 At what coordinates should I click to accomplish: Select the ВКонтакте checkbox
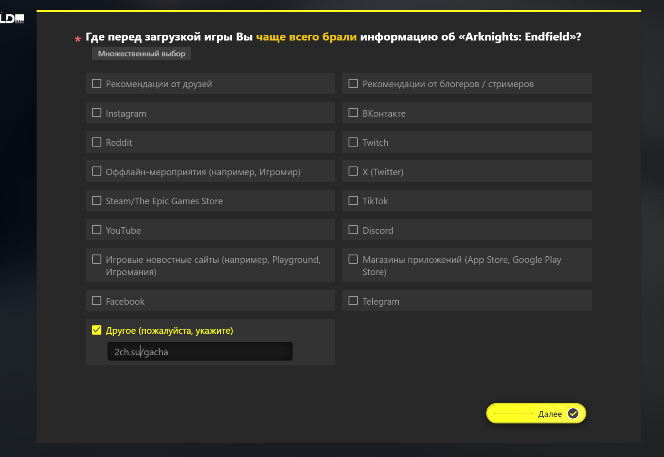pos(353,113)
